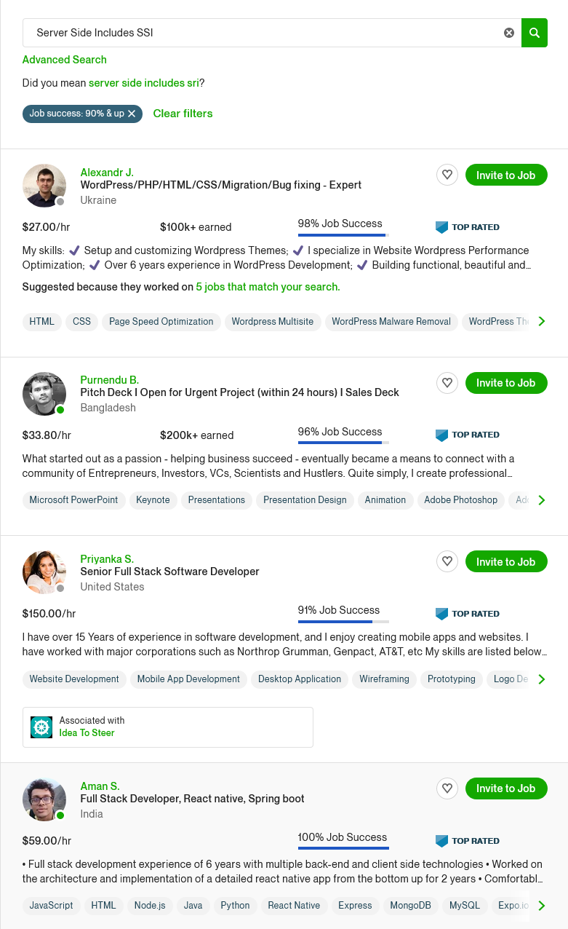Clear the search field text

pyautogui.click(x=509, y=33)
